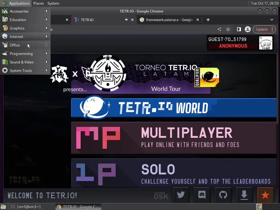Screen dimensions: 280x210
Task: Click the Internet globe icon
Action: pos(5,36)
